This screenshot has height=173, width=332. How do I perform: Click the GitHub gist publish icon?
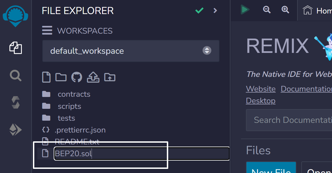(x=77, y=77)
